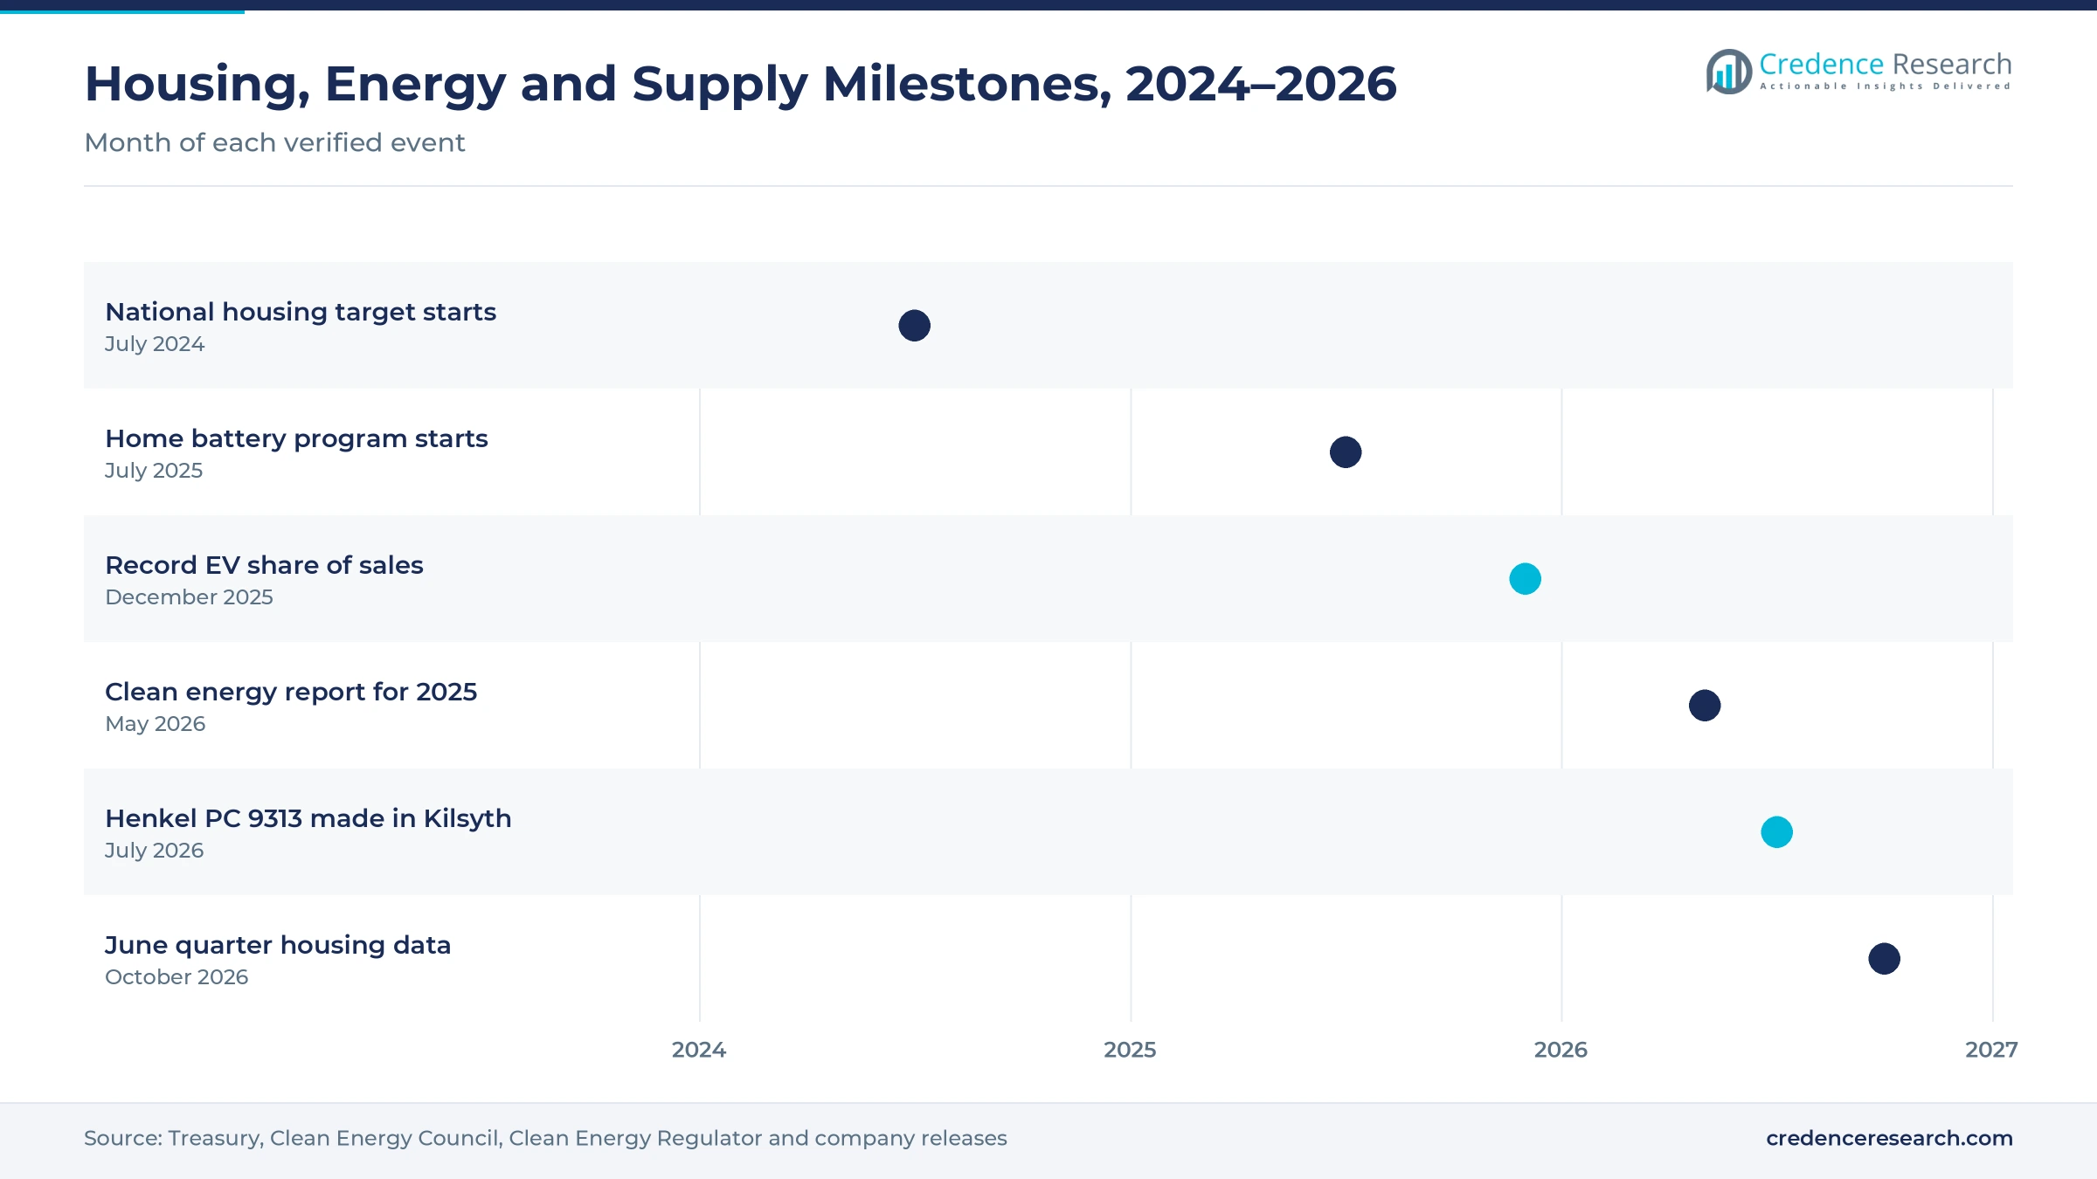
Task: Click the 'May 2026' date text
Action: point(155,724)
